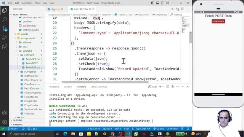Switch to the Debug Console tab
This screenshot has height=137, width=244.
click(x=99, y=87)
